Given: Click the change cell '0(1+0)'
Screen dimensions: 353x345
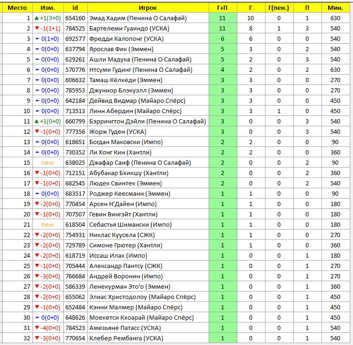Looking at the screenshot, I should [x=48, y=39].
